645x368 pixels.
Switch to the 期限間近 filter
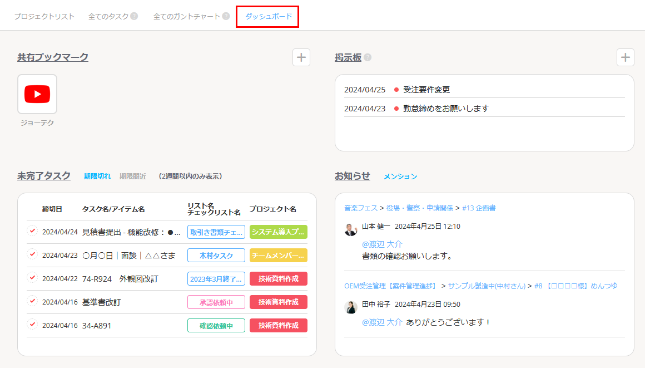click(x=133, y=175)
